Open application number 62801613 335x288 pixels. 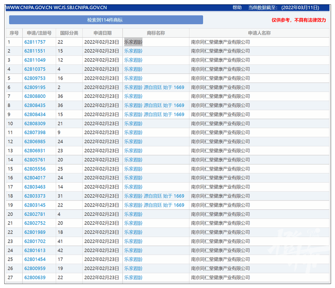point(35,250)
